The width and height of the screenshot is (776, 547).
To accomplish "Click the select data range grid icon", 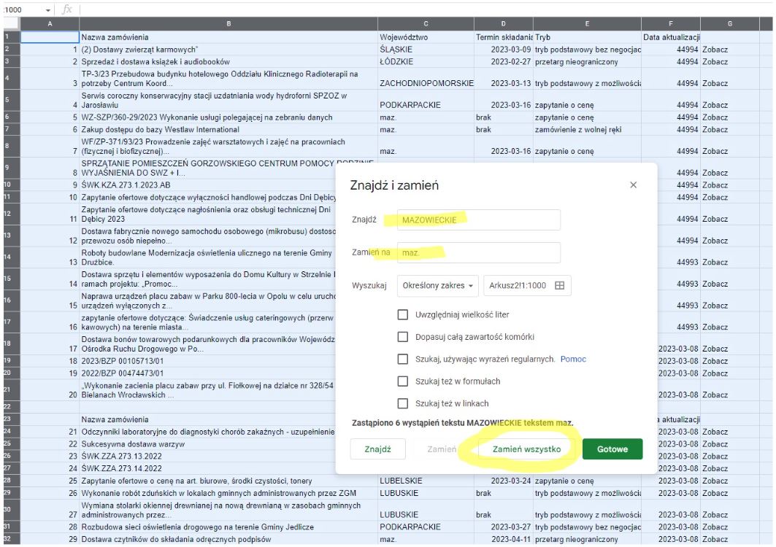I will coord(560,286).
